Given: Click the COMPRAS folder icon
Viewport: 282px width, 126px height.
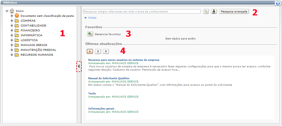Looking at the screenshot, I should click(x=17, y=21).
